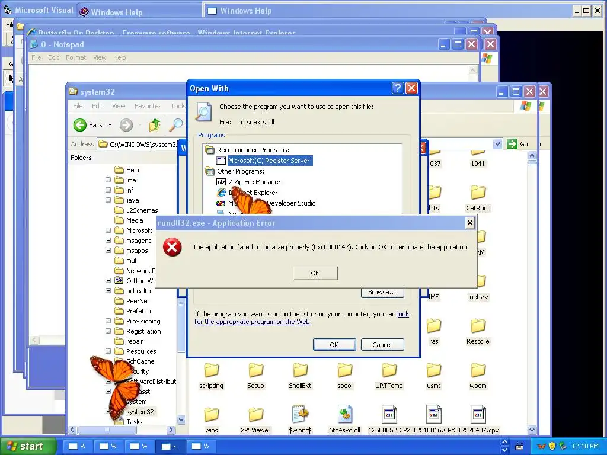The height and width of the screenshot is (455, 607).
Task: Open the Back history dropdown arrow
Action: tap(110, 125)
